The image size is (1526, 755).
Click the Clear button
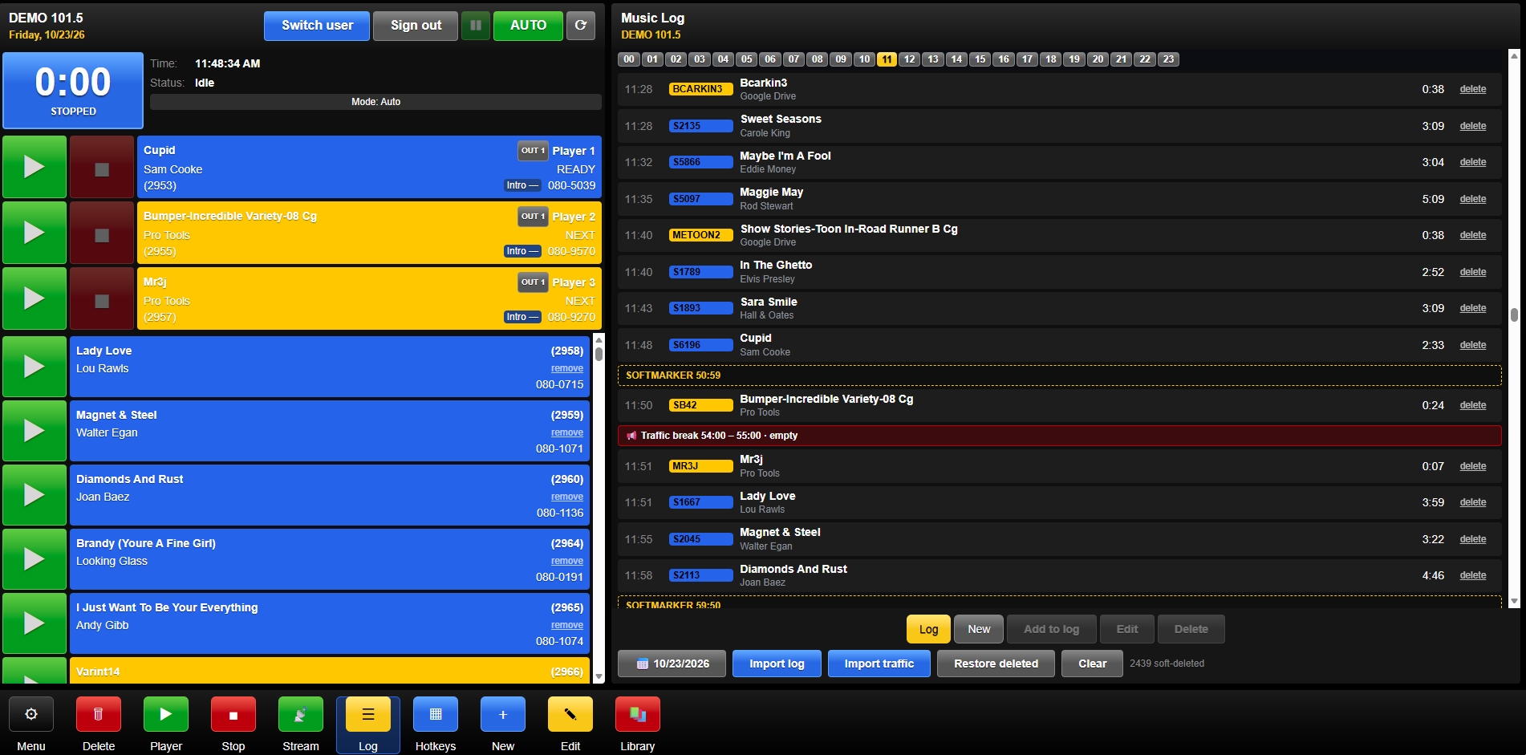click(1092, 664)
